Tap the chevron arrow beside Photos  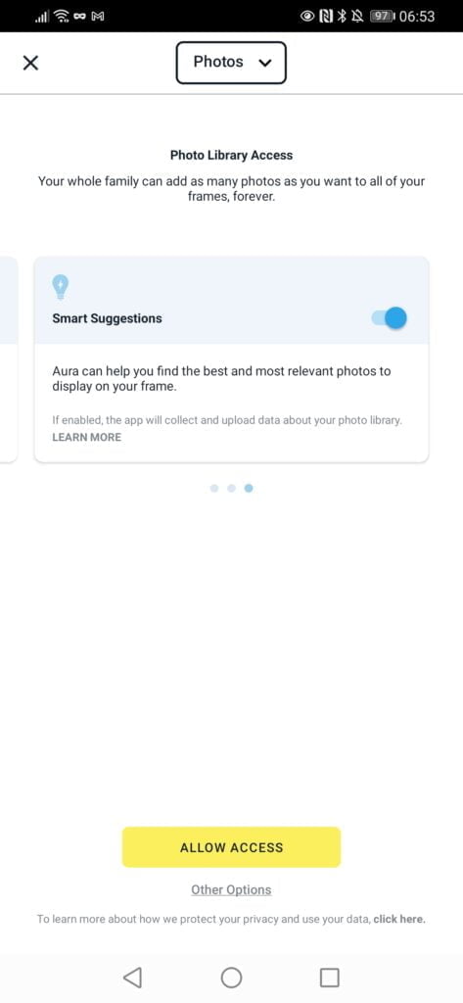tap(265, 63)
